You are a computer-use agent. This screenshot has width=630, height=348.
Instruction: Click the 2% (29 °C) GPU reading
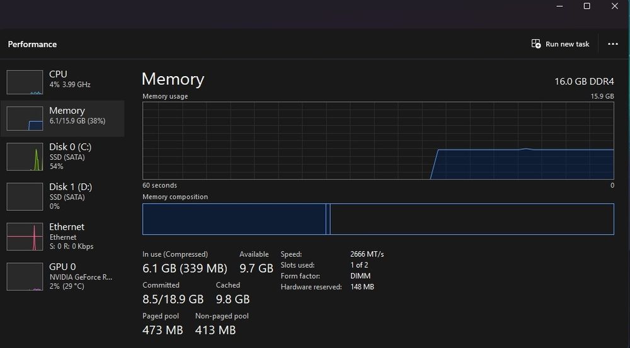tap(67, 286)
